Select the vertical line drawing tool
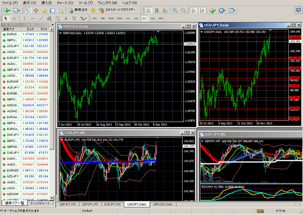The height and width of the screenshot is (215, 303). [24, 18]
